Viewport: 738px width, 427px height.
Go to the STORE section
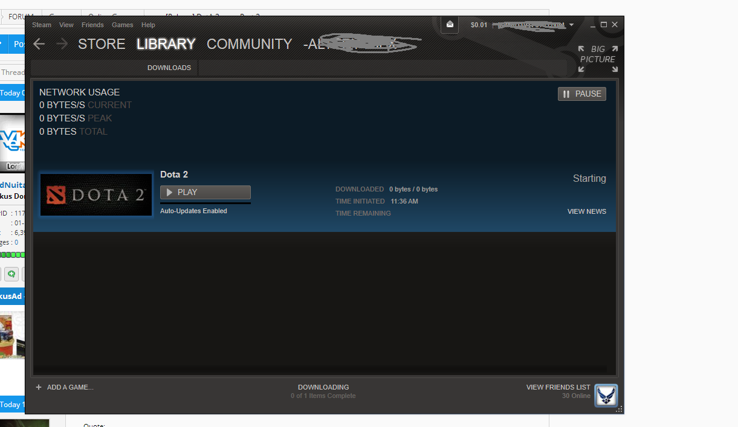102,44
